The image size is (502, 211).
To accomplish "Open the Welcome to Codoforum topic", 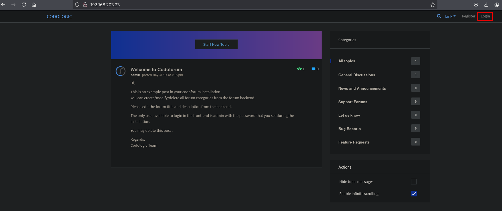I will tap(156, 69).
